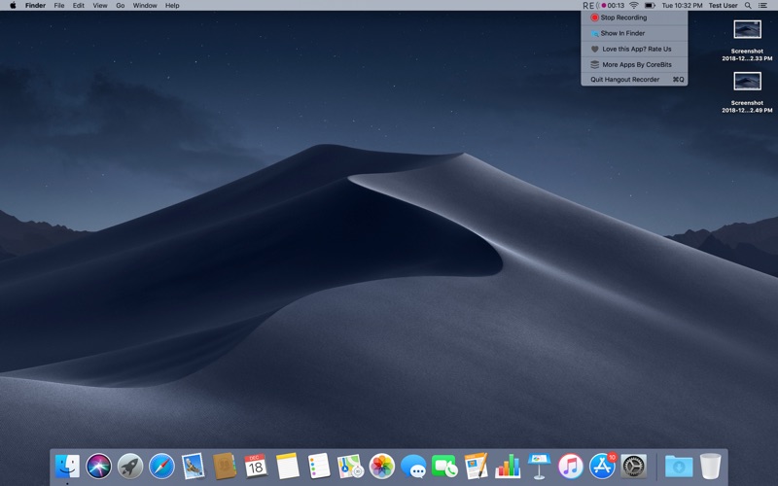Open Keynote from the Dock
This screenshot has height=486, width=778.
coord(540,467)
